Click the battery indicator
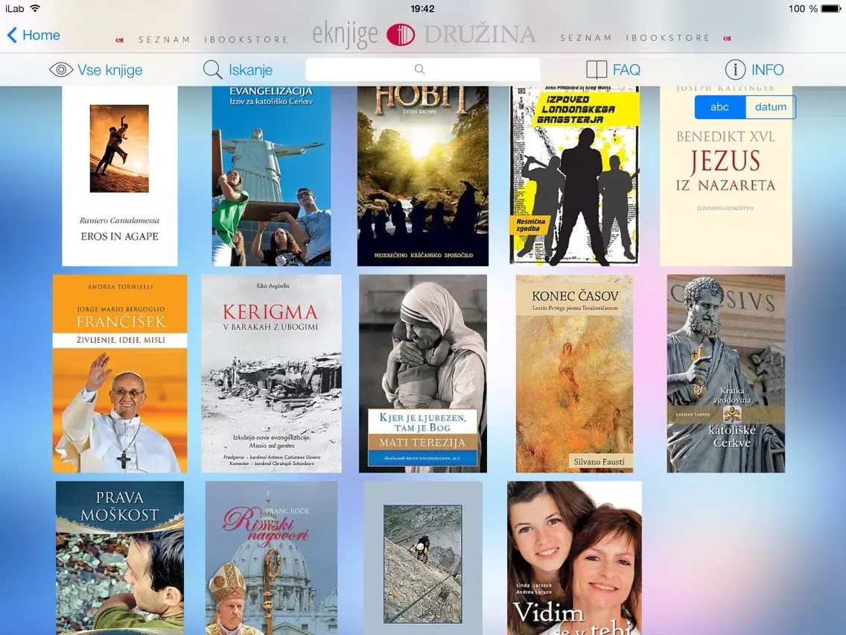This screenshot has height=635, width=846. pyautogui.click(x=830, y=9)
